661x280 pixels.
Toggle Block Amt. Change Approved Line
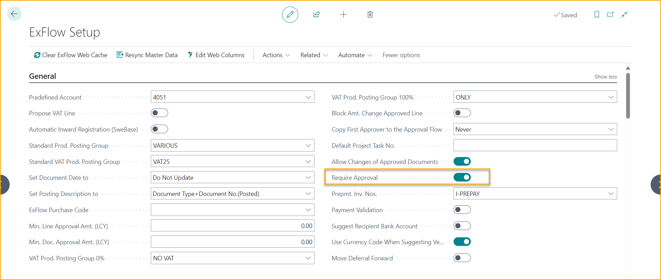[462, 113]
